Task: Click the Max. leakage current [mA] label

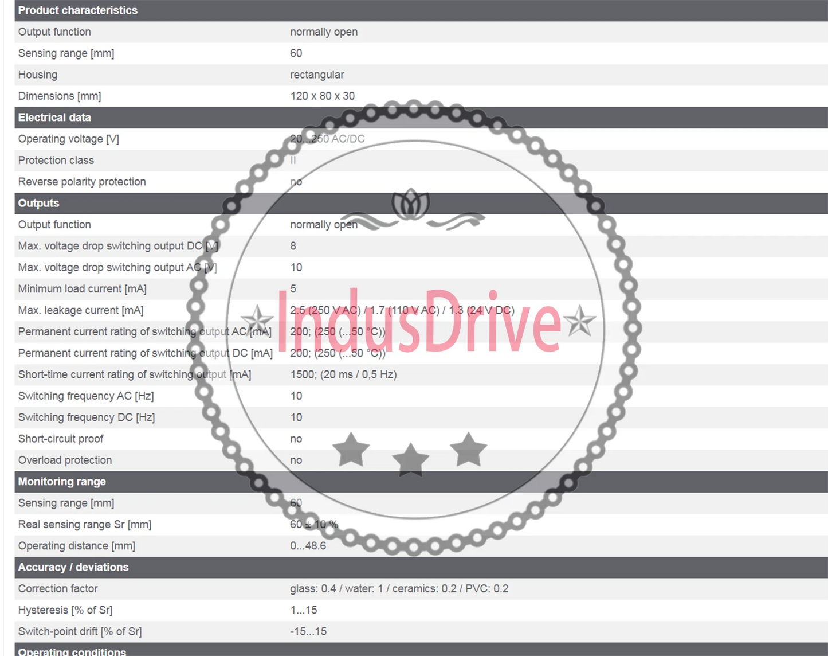Action: (81, 310)
